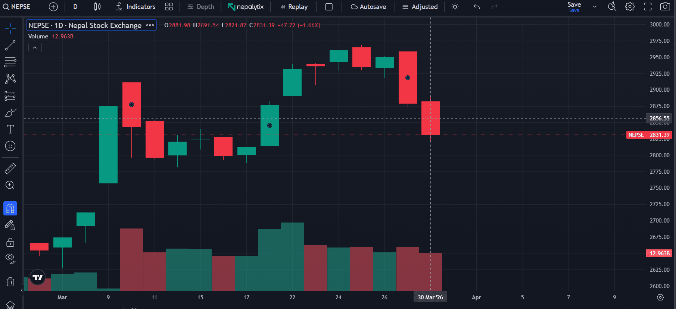676x309 pixels.
Task: Take a chart snapshot with camera icon
Action: coord(665,7)
